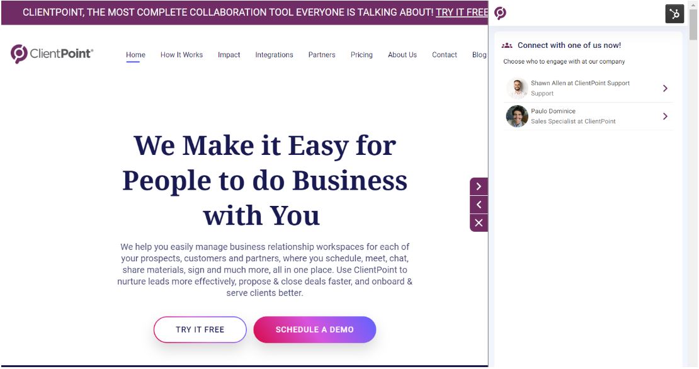
Task: Click the ClientPoint logo on the website header
Action: pyautogui.click(x=52, y=54)
